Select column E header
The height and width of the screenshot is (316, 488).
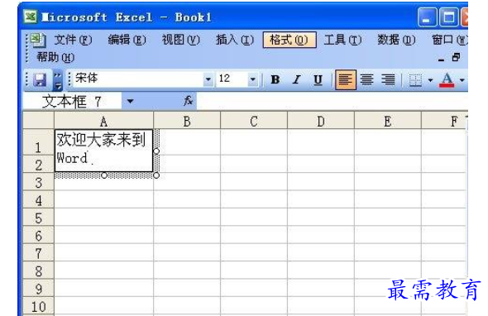[x=388, y=121]
